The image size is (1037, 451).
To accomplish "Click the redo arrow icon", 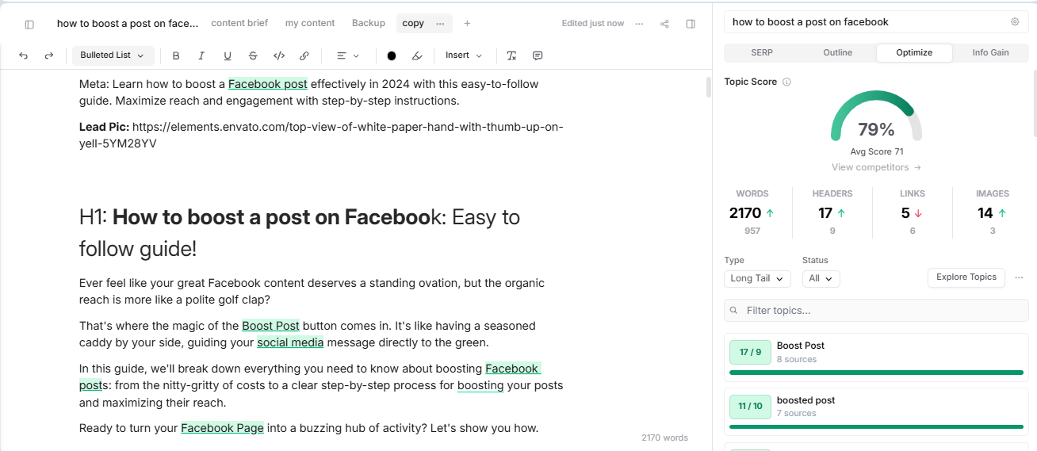I will pos(49,55).
